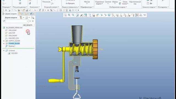The height and width of the screenshot is (99, 176).
Task: Click the Undo arrow icon
Action: pyautogui.click(x=30, y=10)
